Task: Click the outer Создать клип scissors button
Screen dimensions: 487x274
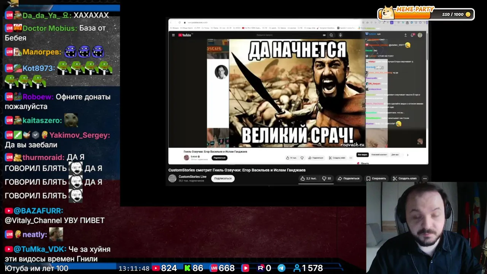Action: click(x=405, y=178)
